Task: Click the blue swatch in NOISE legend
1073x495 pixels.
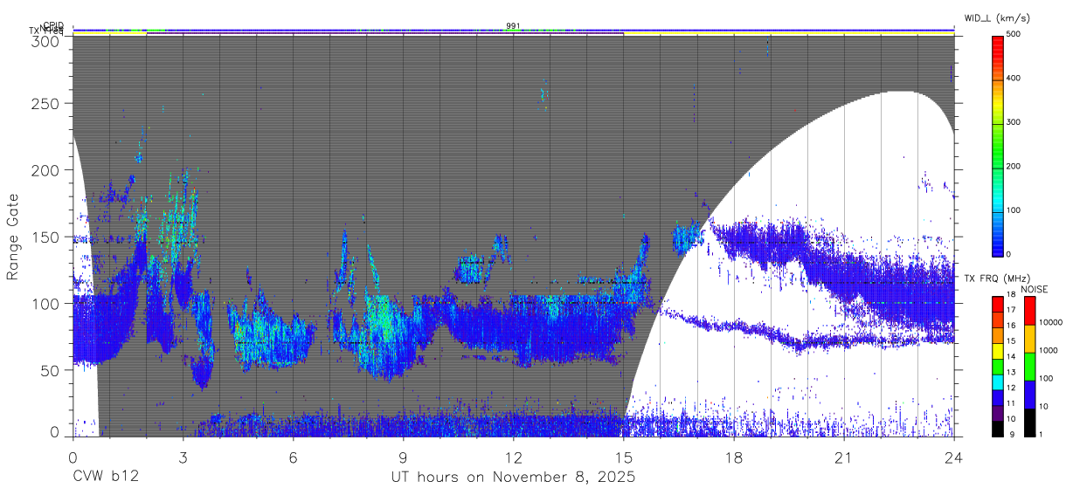Action: (x=1029, y=395)
